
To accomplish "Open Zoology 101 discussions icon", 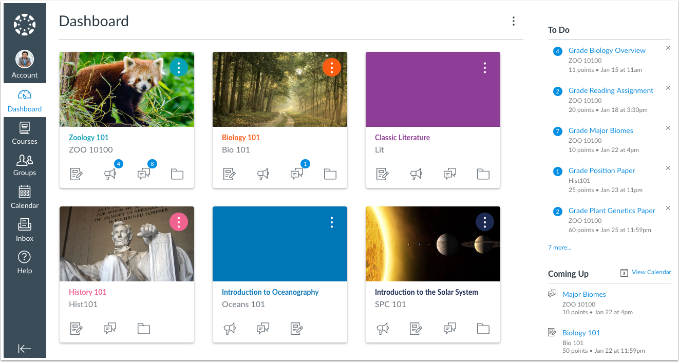I will click(x=143, y=175).
